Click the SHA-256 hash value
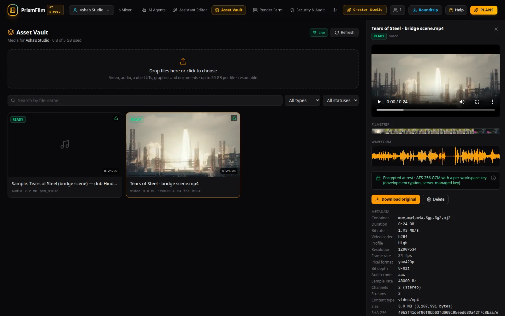The width and height of the screenshot is (505, 316). tap(448, 313)
